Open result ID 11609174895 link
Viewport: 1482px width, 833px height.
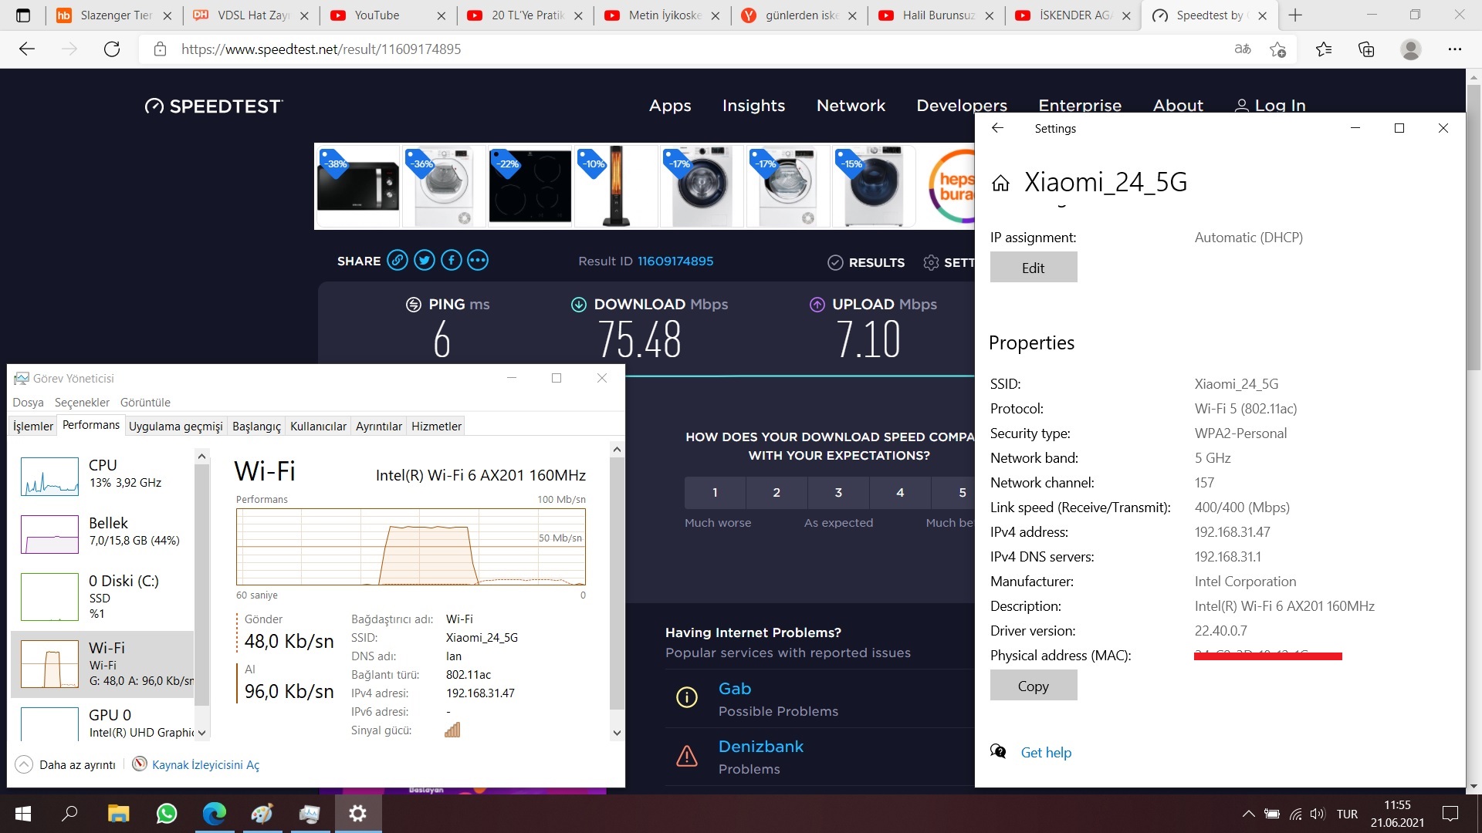[x=675, y=261]
